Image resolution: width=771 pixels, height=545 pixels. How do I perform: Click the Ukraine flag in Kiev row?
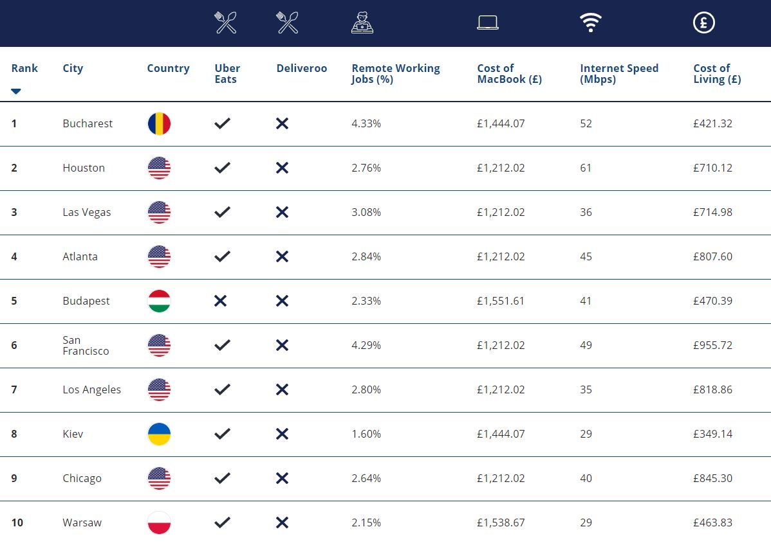pos(159,434)
